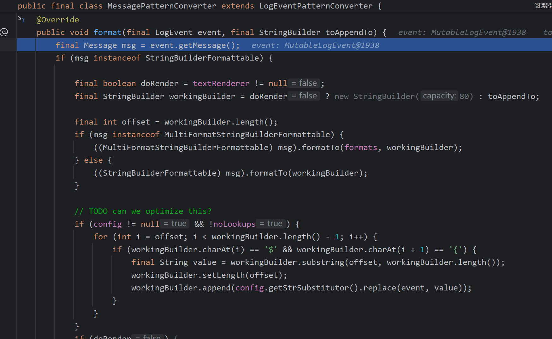Click the '= true' hint after config != null
Viewport: 552px width, 339px height.
pyautogui.click(x=175, y=224)
